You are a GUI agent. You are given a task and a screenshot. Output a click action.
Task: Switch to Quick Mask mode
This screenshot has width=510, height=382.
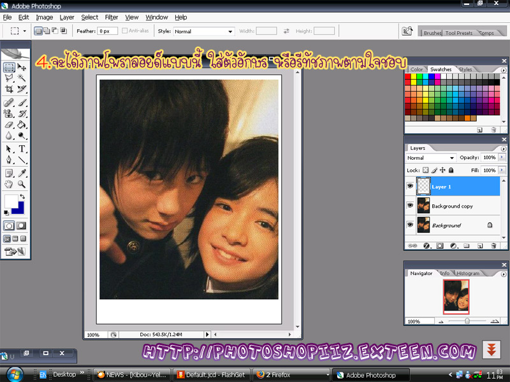(x=22, y=226)
